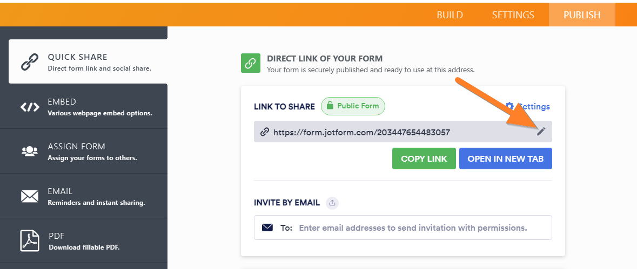Open the Build tab
This screenshot has width=637, height=269.
450,15
